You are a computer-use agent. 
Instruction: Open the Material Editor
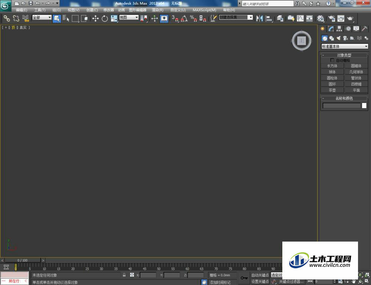[x=321, y=18]
